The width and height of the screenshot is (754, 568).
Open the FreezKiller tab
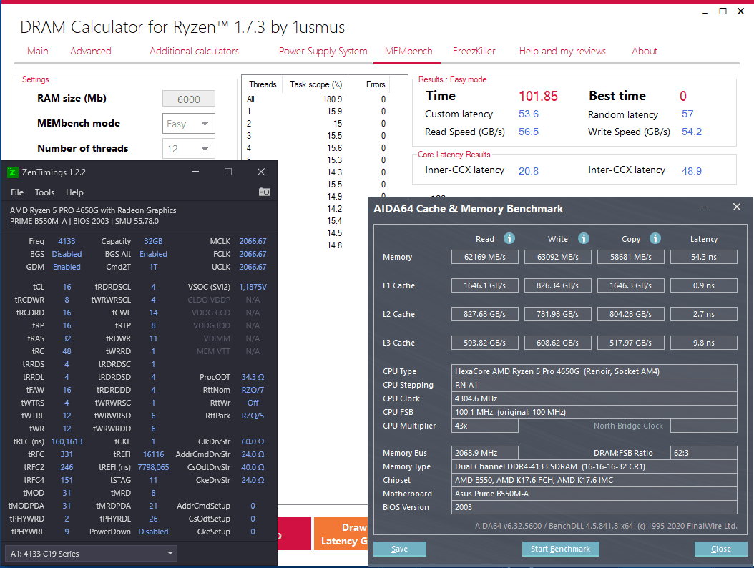point(474,51)
